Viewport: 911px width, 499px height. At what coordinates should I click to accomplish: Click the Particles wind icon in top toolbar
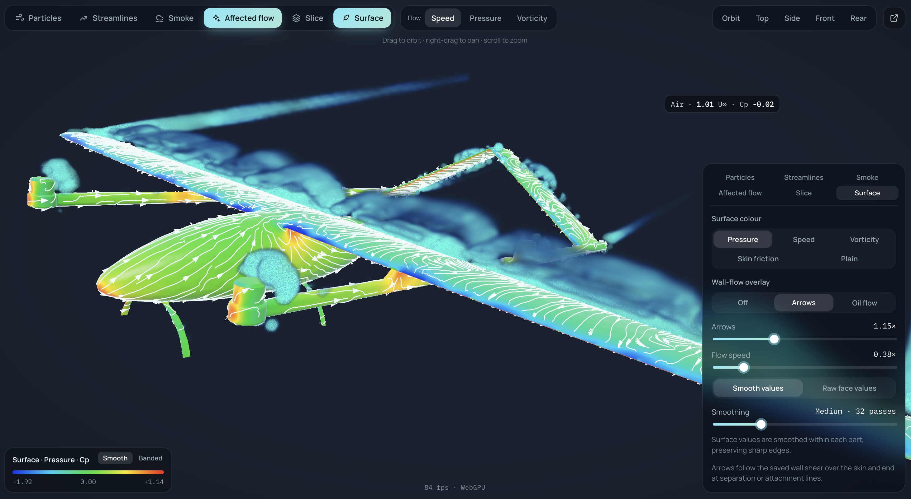[20, 18]
